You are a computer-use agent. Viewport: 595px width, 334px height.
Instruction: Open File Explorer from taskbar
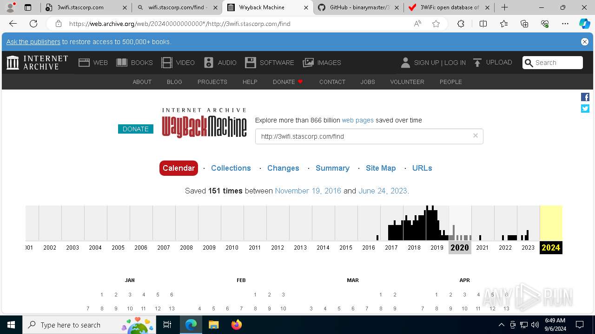[x=213, y=325]
